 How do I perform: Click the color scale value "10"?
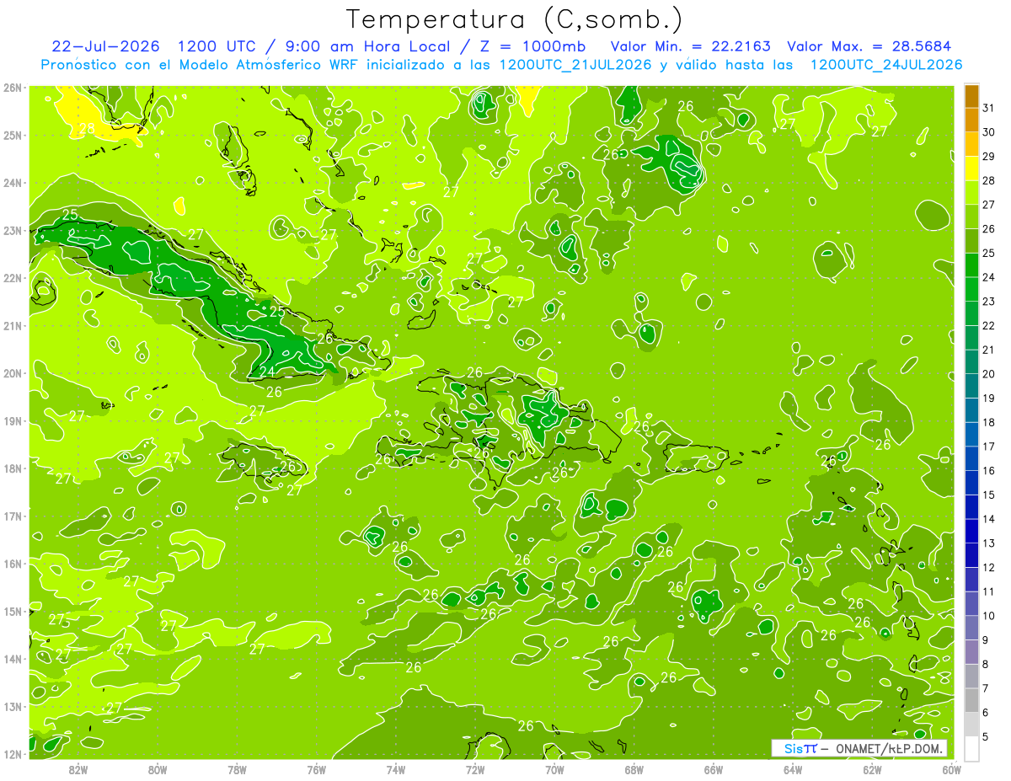pyautogui.click(x=988, y=616)
